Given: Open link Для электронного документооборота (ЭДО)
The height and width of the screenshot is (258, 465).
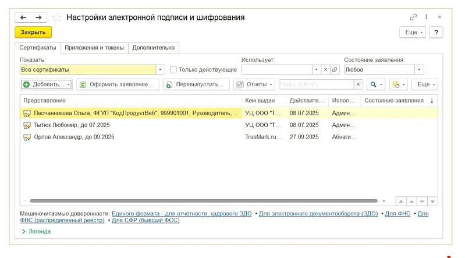Looking at the screenshot, I should pos(318,214).
